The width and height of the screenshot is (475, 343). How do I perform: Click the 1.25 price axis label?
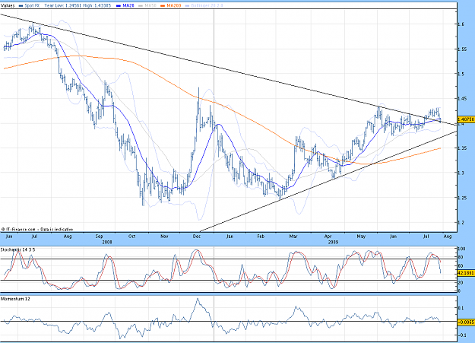tap(462, 198)
